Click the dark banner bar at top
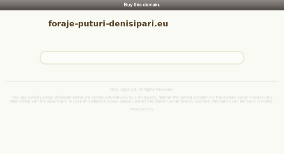The image size is (284, 154). click(142, 5)
